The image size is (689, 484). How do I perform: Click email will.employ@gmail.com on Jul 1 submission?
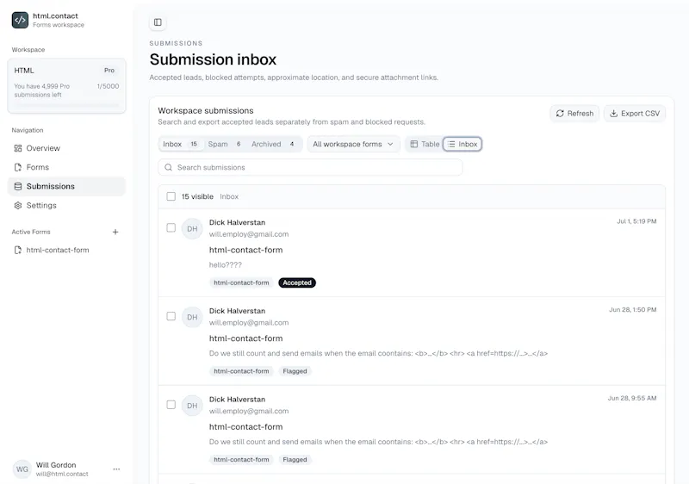click(x=249, y=234)
